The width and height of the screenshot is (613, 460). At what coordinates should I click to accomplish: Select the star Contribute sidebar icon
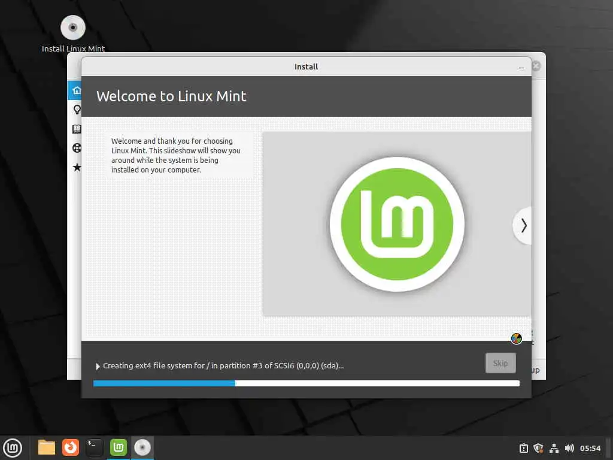(77, 168)
